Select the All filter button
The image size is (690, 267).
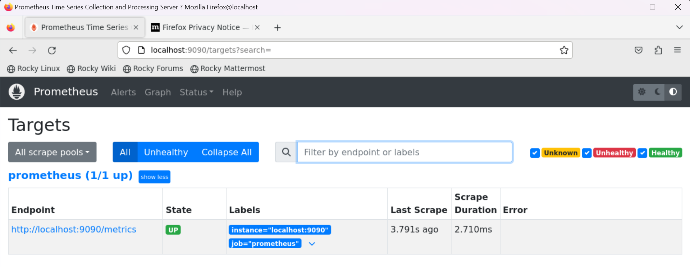pos(125,152)
